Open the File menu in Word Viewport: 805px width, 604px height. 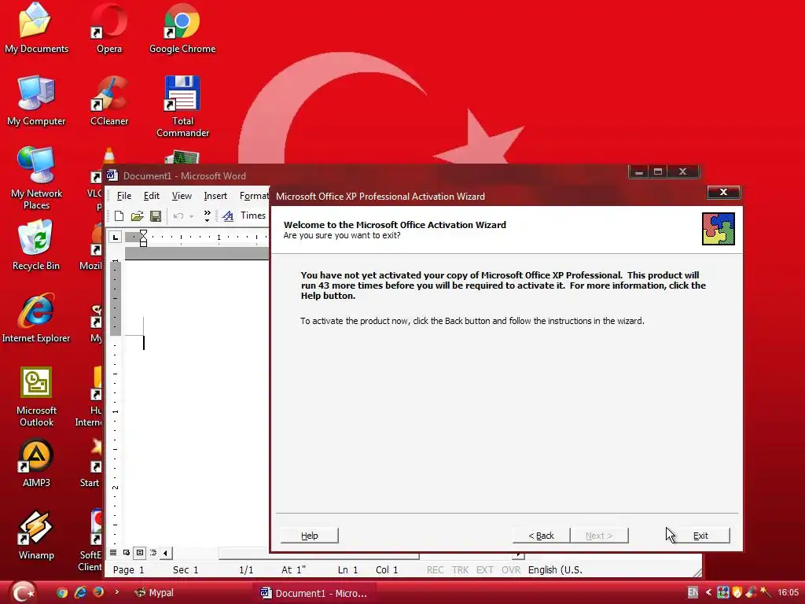123,196
